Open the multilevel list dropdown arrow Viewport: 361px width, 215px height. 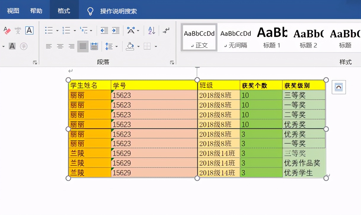pos(91,31)
